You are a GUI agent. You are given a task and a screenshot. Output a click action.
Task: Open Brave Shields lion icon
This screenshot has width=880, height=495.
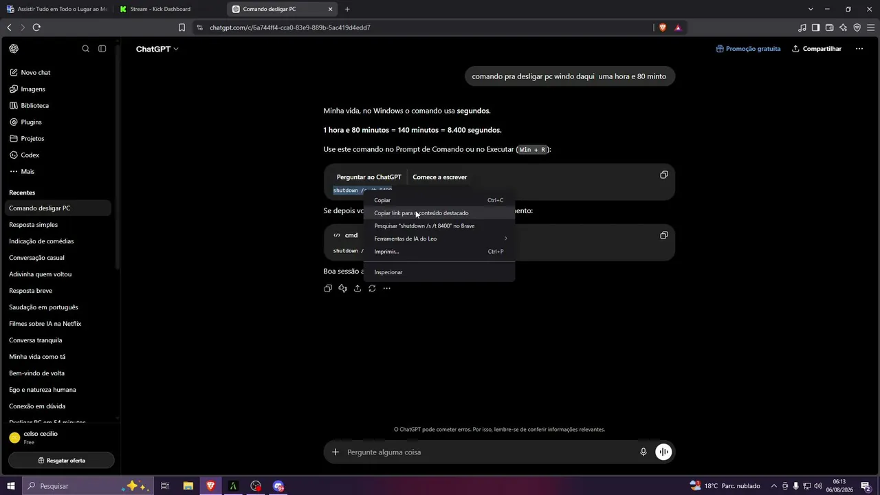(x=663, y=27)
